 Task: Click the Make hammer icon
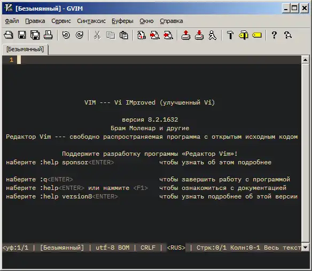pos(230,35)
